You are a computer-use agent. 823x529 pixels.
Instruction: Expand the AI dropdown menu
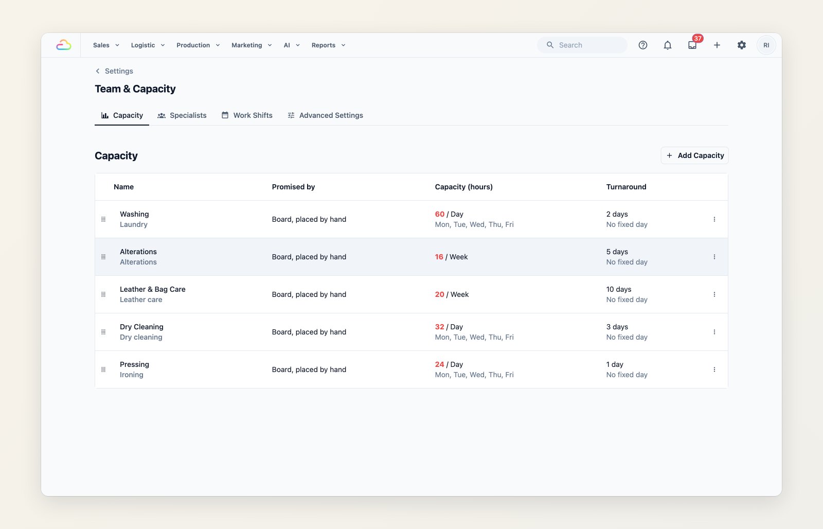tap(292, 45)
